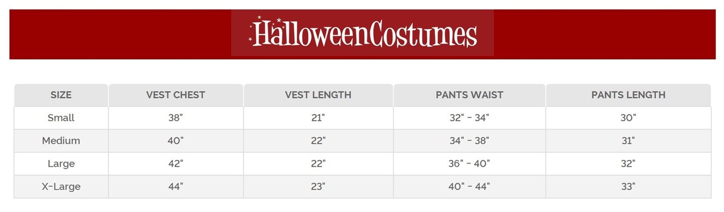This screenshot has width=724, height=212.
Task: Click the 21" vest length cell
Action: click(318, 118)
